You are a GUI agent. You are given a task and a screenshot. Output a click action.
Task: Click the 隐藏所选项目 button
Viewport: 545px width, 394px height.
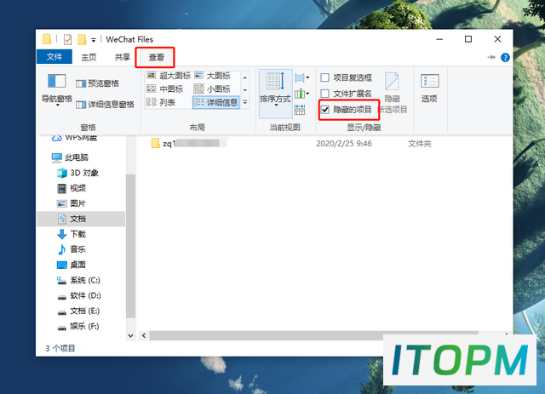[x=393, y=93]
